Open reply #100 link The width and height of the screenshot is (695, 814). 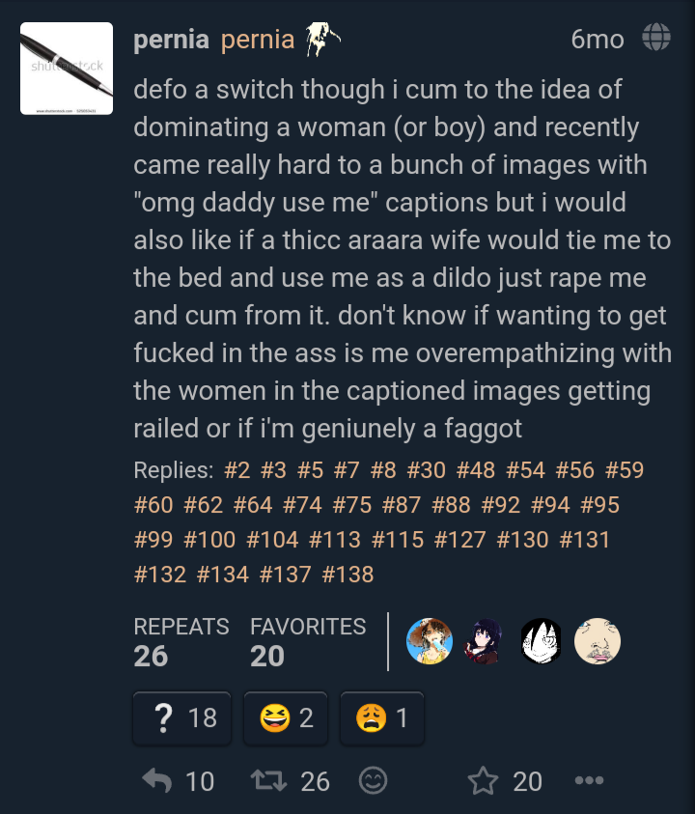pyautogui.click(x=209, y=540)
